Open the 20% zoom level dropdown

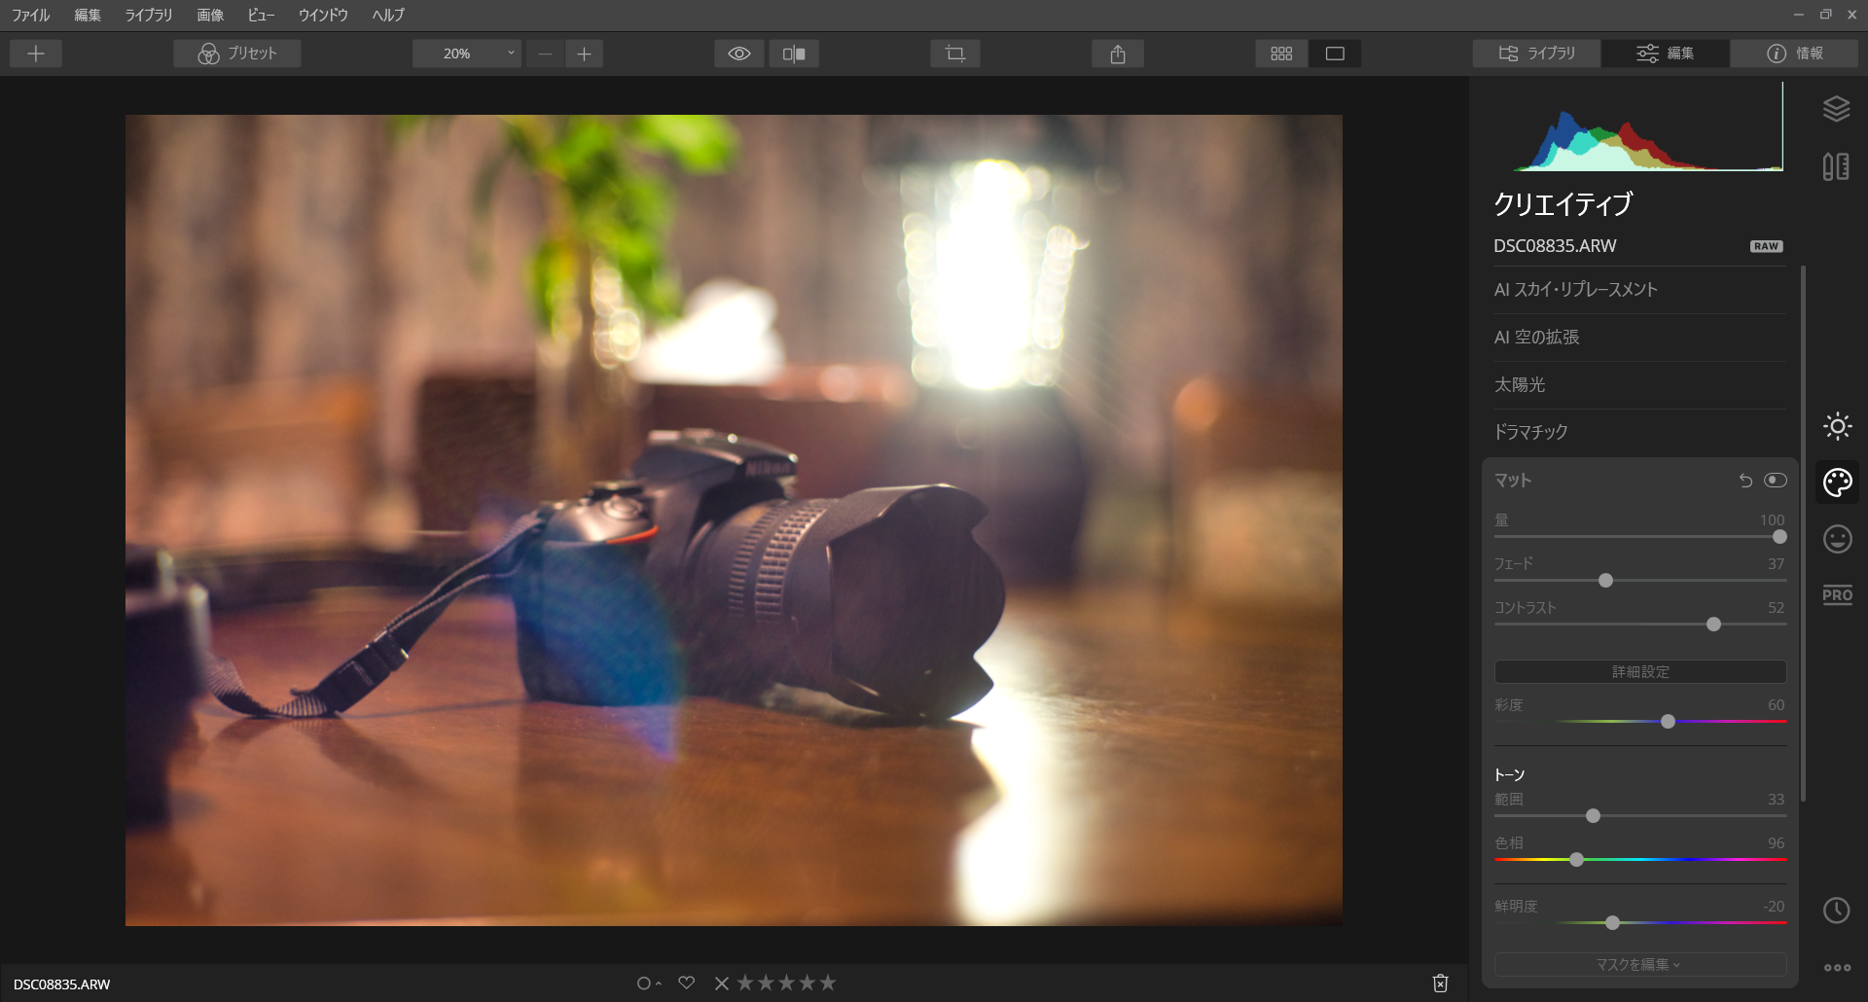tap(467, 54)
